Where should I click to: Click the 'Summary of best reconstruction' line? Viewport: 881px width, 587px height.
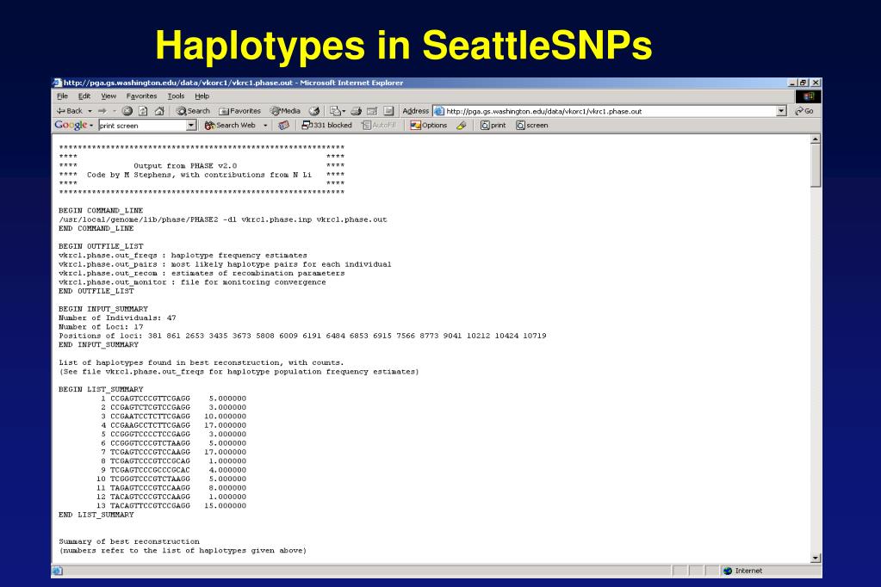click(129, 541)
